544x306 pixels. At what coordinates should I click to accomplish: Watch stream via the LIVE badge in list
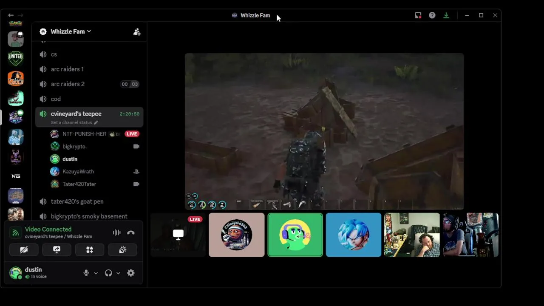(132, 134)
